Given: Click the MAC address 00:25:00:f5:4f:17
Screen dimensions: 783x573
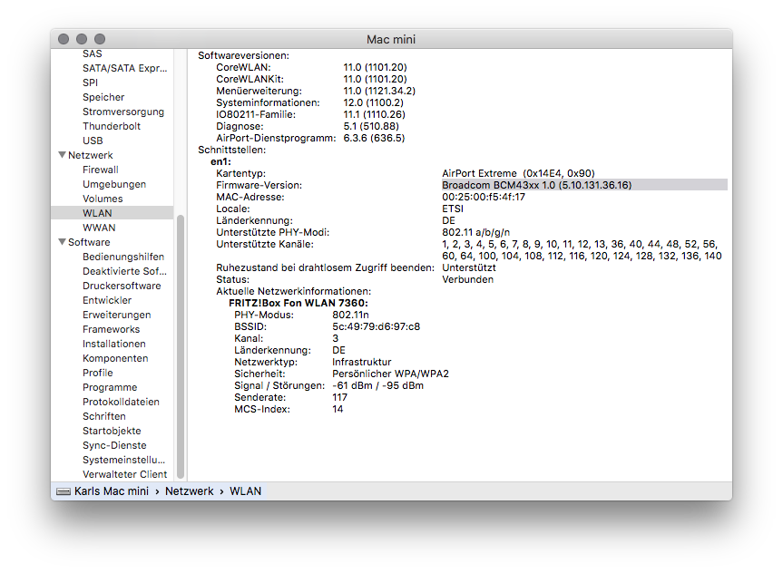Looking at the screenshot, I should pos(484,197).
